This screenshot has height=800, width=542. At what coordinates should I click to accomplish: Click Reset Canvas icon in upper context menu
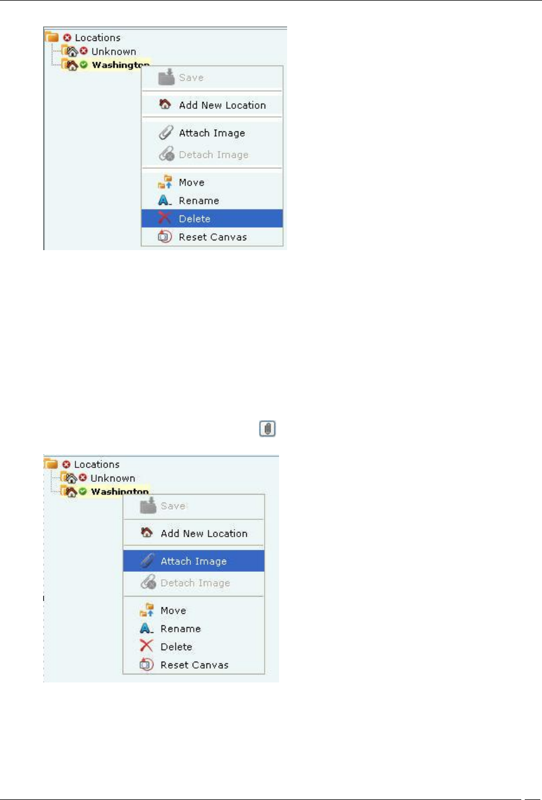pyautogui.click(x=165, y=237)
